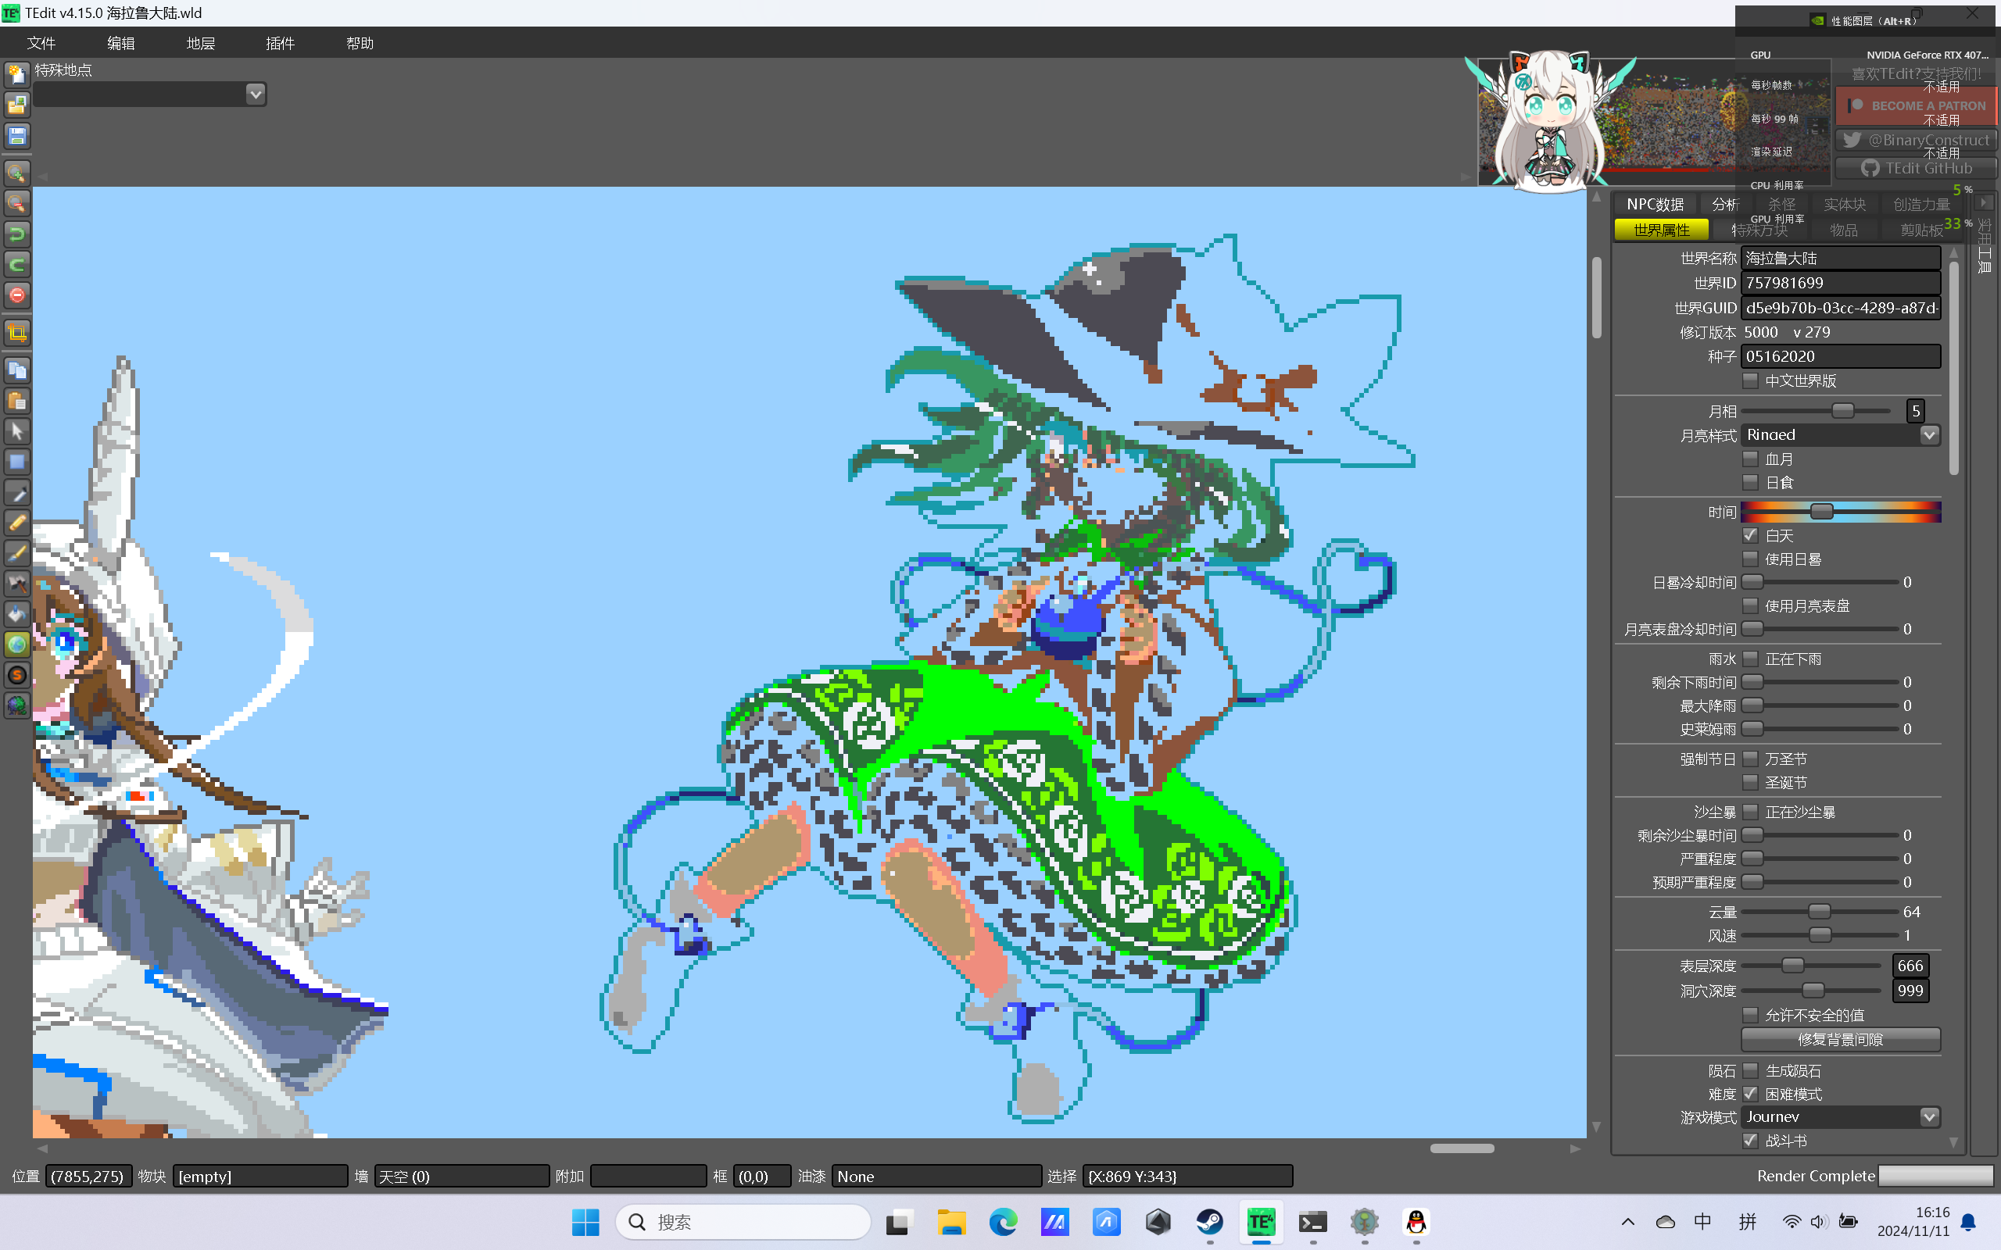Viewport: 2001px width, 1250px height.
Task: Enable the 使用日晷 checkbox
Action: point(1749,559)
